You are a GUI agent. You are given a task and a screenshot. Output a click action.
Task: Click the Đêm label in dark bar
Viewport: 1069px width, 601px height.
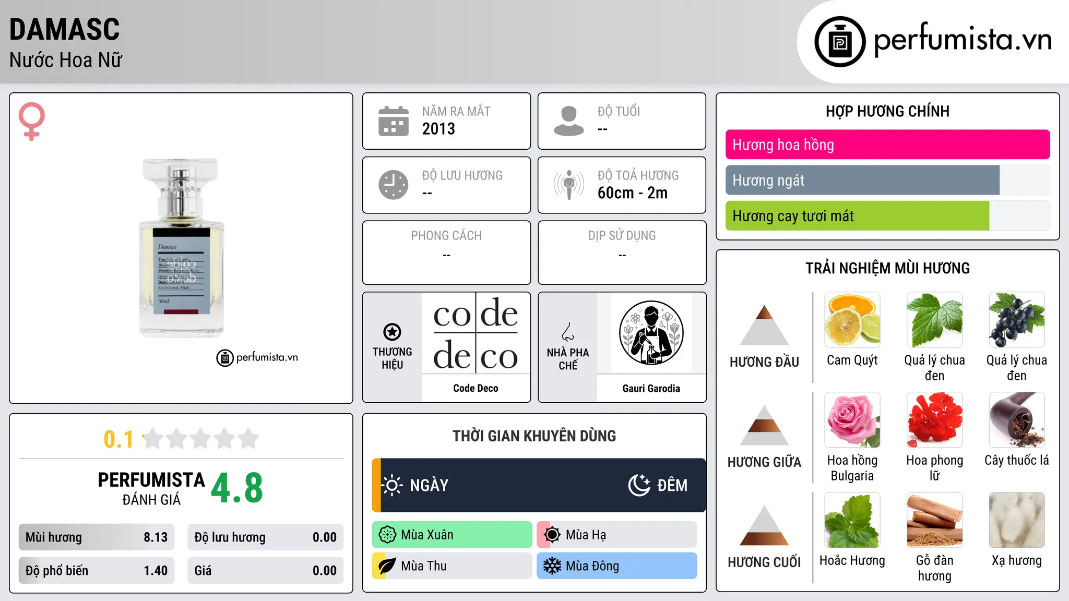[672, 485]
